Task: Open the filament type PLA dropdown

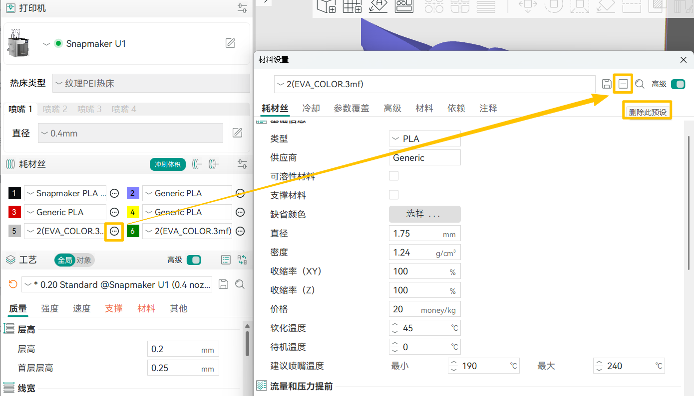Action: (x=424, y=138)
